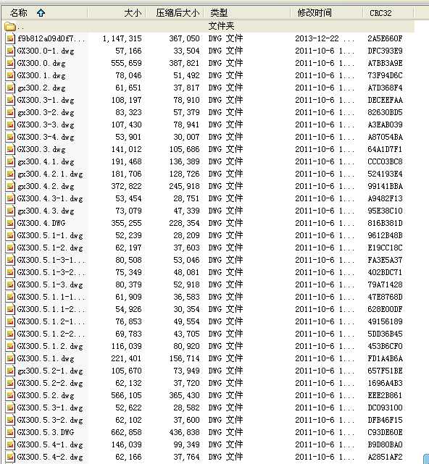Select the GX300.5.1-1.dwg file icon

[10, 235]
